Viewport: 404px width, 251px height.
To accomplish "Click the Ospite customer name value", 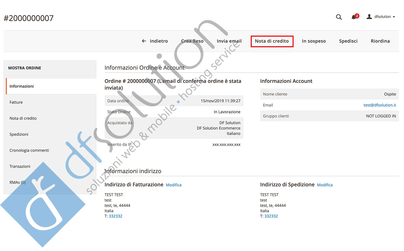I will 390,94.
